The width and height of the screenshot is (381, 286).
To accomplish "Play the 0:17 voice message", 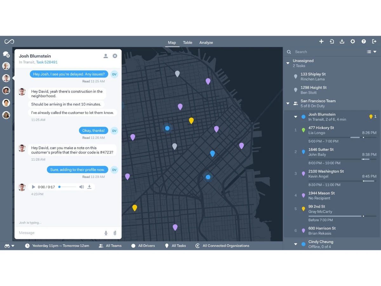I will (33, 187).
